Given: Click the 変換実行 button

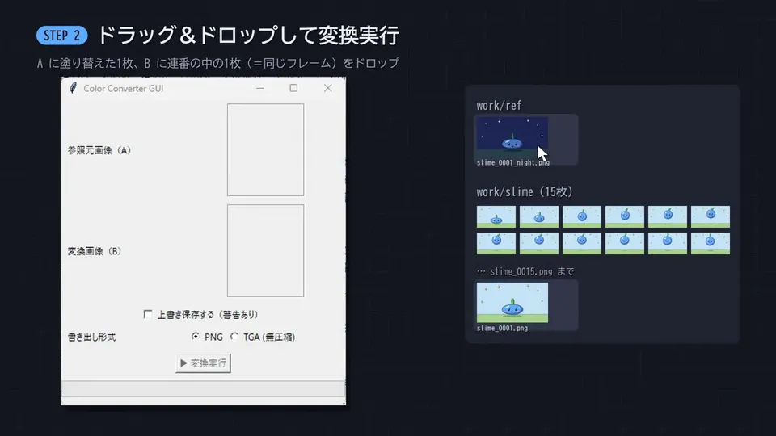Looking at the screenshot, I should (203, 363).
